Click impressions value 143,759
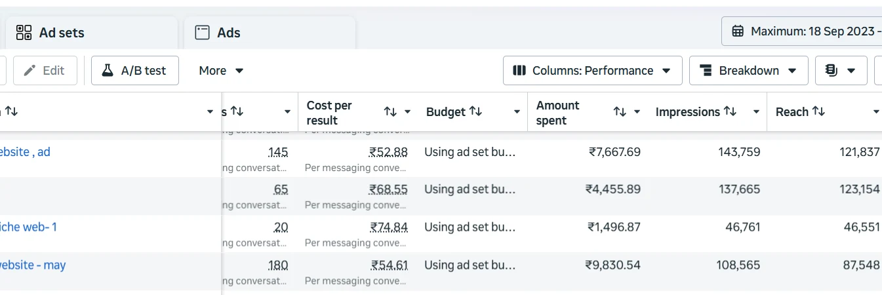Image resolution: width=882 pixels, height=295 pixels. [x=738, y=152]
